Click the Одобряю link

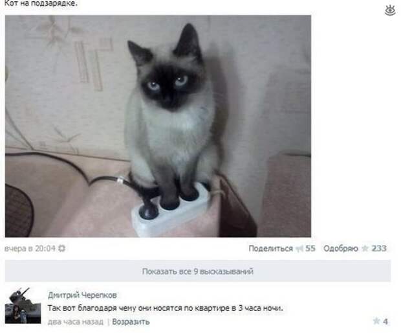click(341, 249)
